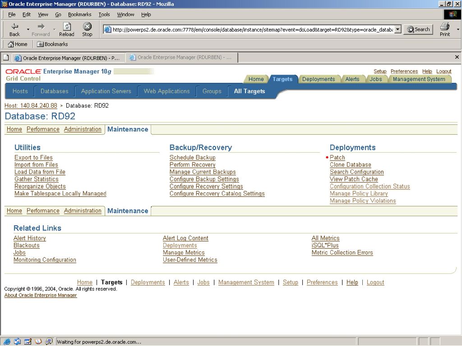Click the URL address field
The width and height of the screenshot is (462, 346).
(x=253, y=29)
